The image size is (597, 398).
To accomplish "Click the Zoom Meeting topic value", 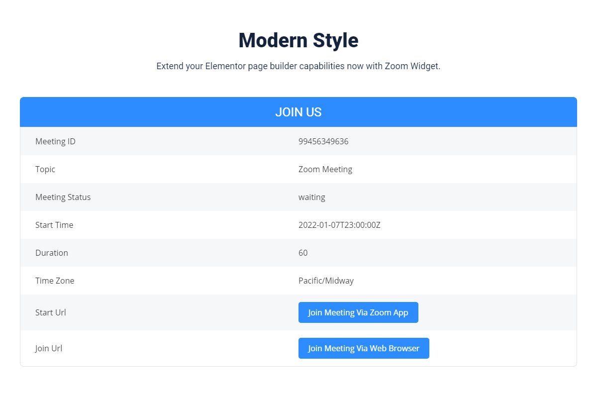I will [x=325, y=169].
